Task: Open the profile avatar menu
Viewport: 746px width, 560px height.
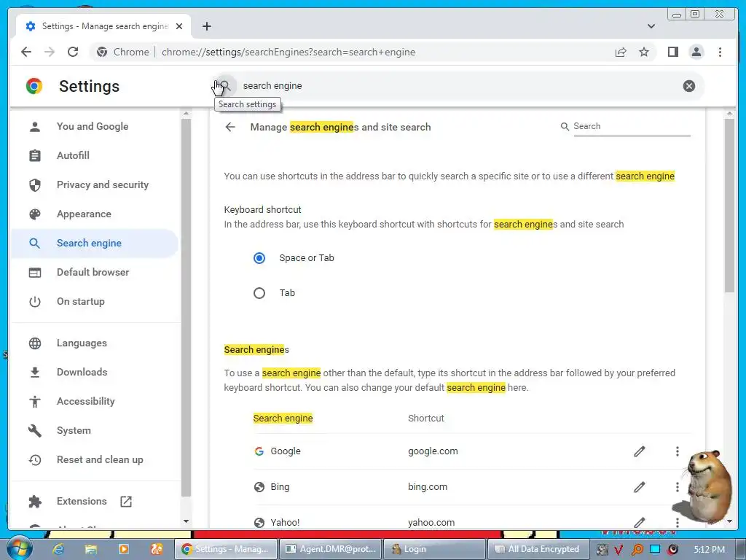Action: click(696, 52)
